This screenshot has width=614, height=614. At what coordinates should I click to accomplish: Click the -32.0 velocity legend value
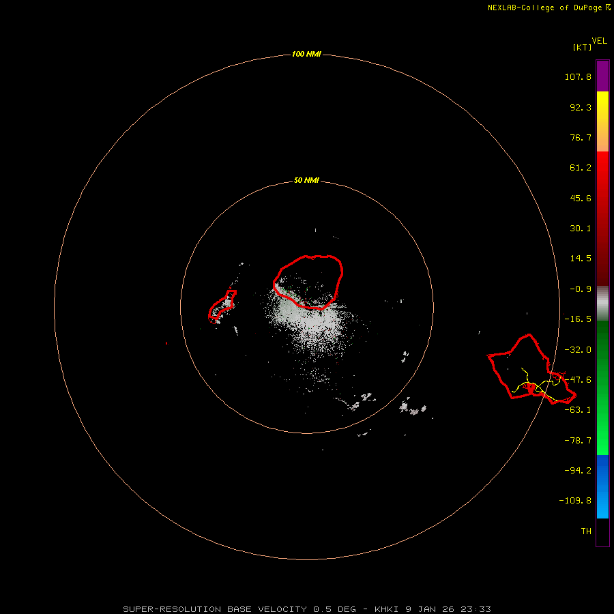tap(578, 350)
